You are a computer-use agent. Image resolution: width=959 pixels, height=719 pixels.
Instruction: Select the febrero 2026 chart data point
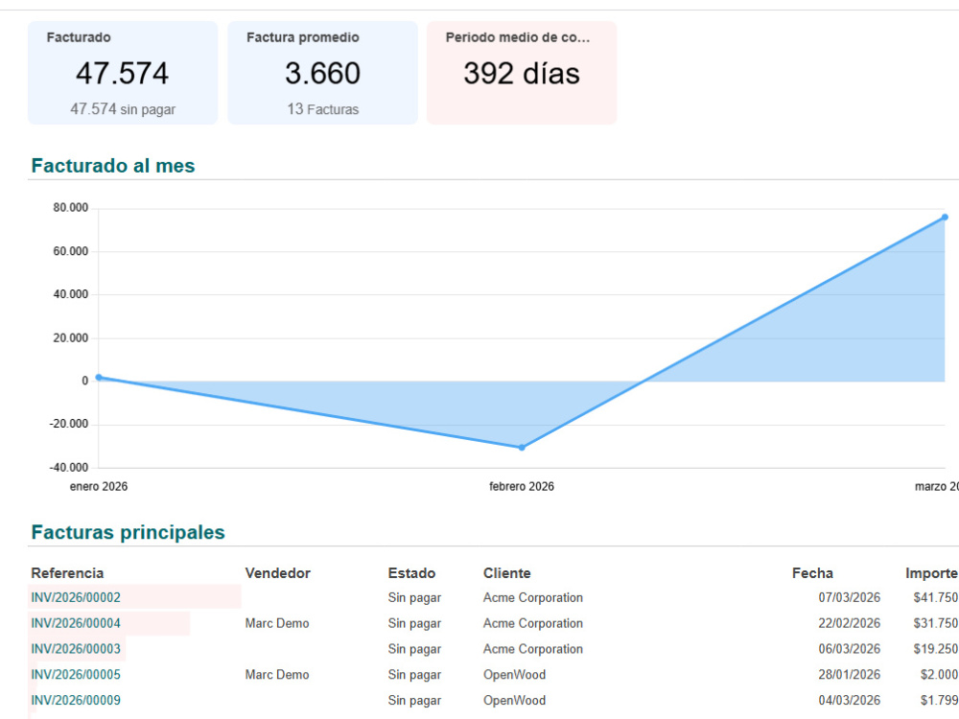click(522, 448)
